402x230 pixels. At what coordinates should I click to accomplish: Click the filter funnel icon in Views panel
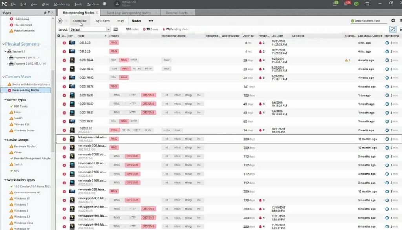pyautogui.click(x=49, y=13)
